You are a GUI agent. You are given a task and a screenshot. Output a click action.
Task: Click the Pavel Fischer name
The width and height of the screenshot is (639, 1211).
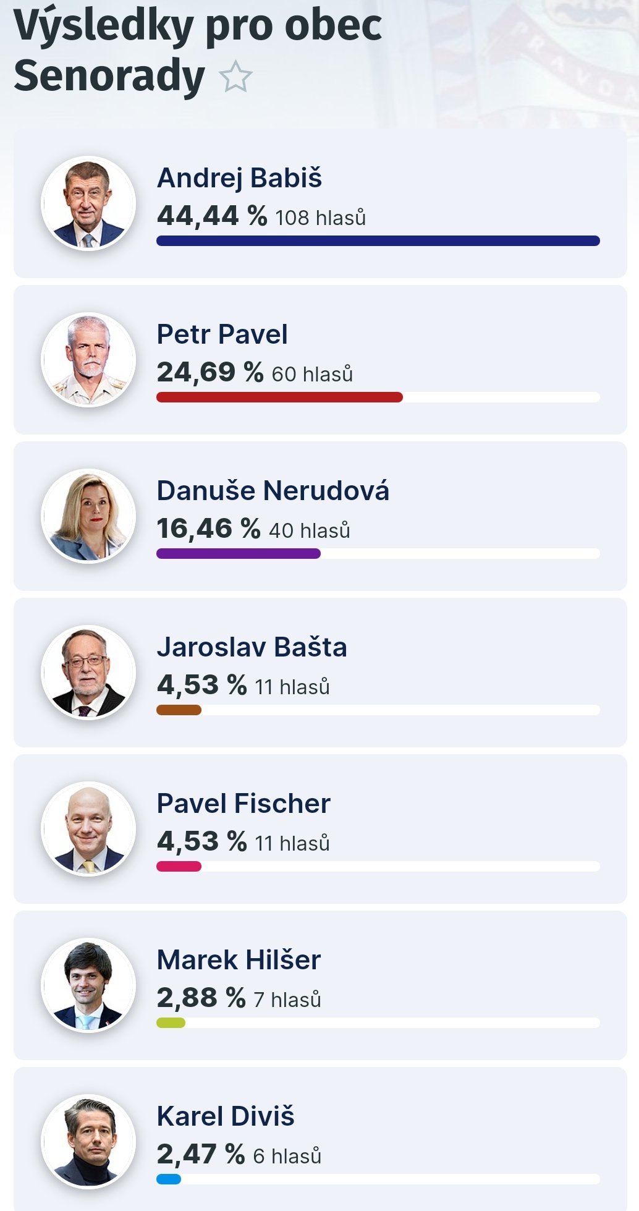243,804
